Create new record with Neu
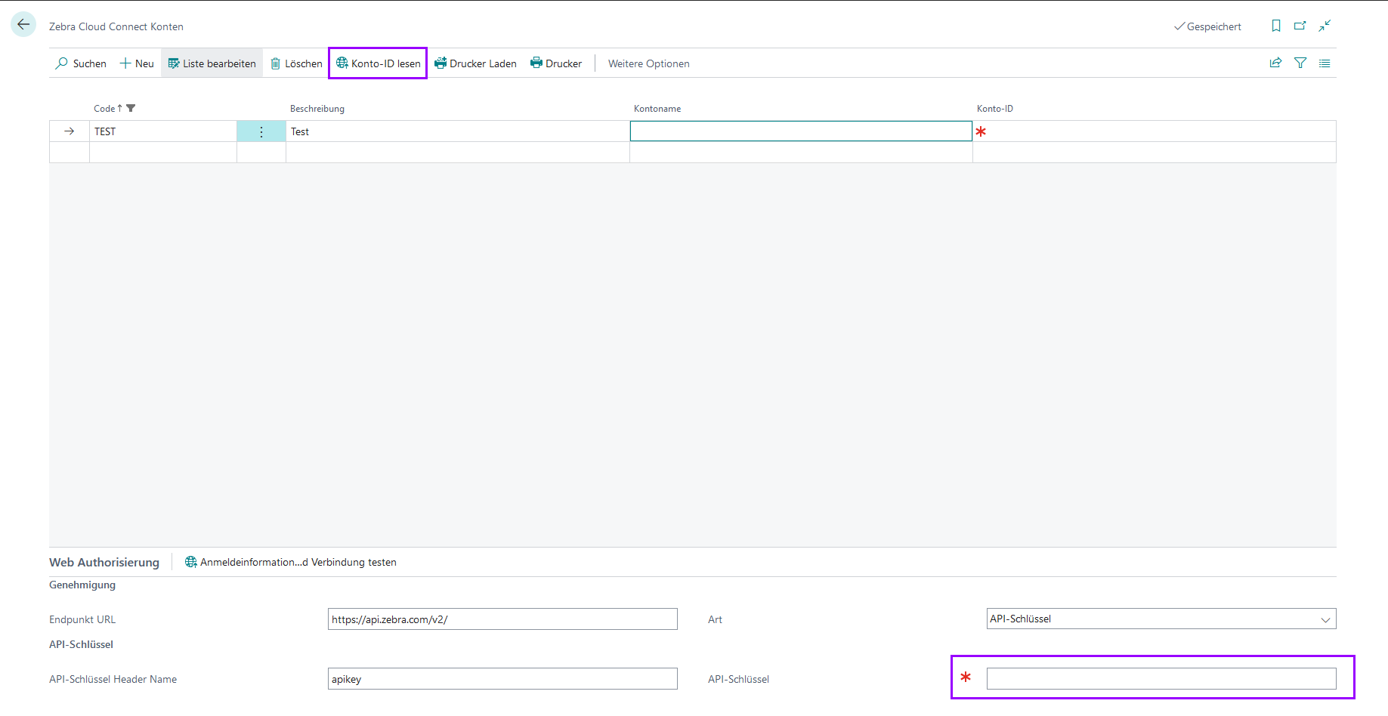 (x=137, y=63)
